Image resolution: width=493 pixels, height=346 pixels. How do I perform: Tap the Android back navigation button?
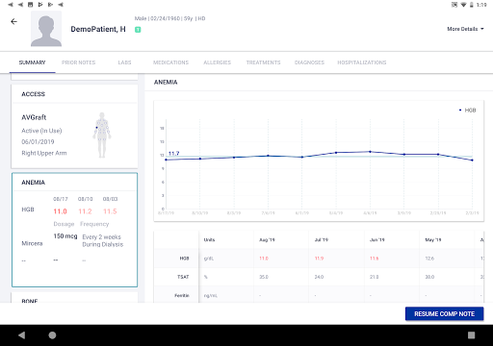click(21, 335)
